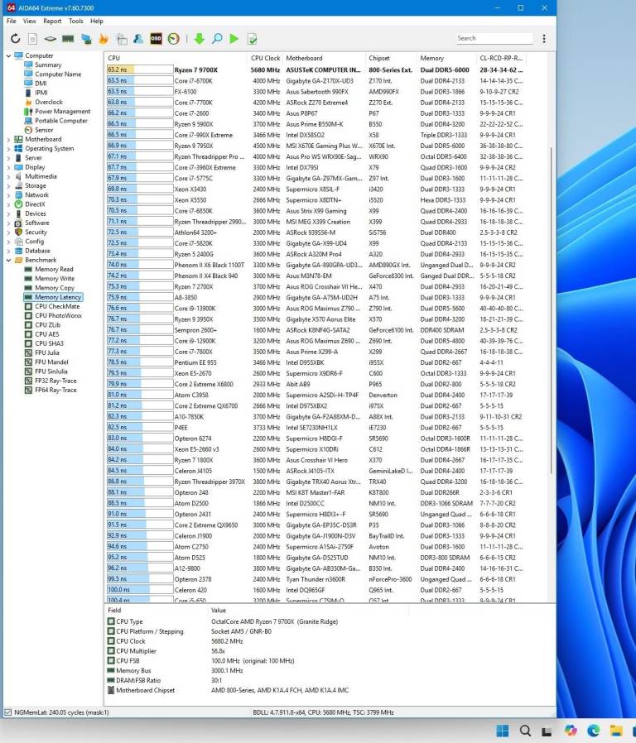636x743 pixels.
Task: Open the Tools menu
Action: 75,21
